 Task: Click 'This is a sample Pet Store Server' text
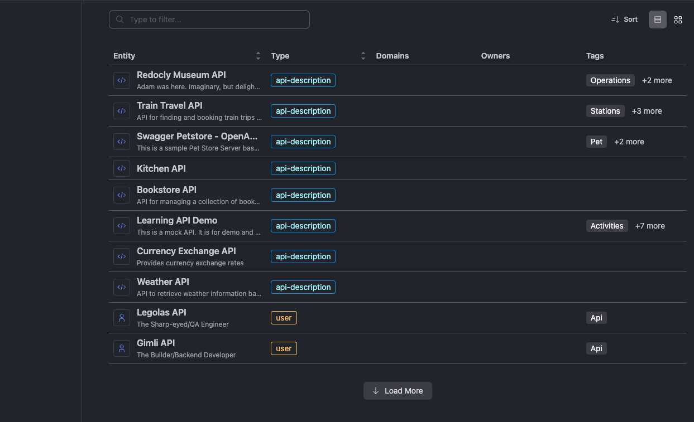click(198, 148)
